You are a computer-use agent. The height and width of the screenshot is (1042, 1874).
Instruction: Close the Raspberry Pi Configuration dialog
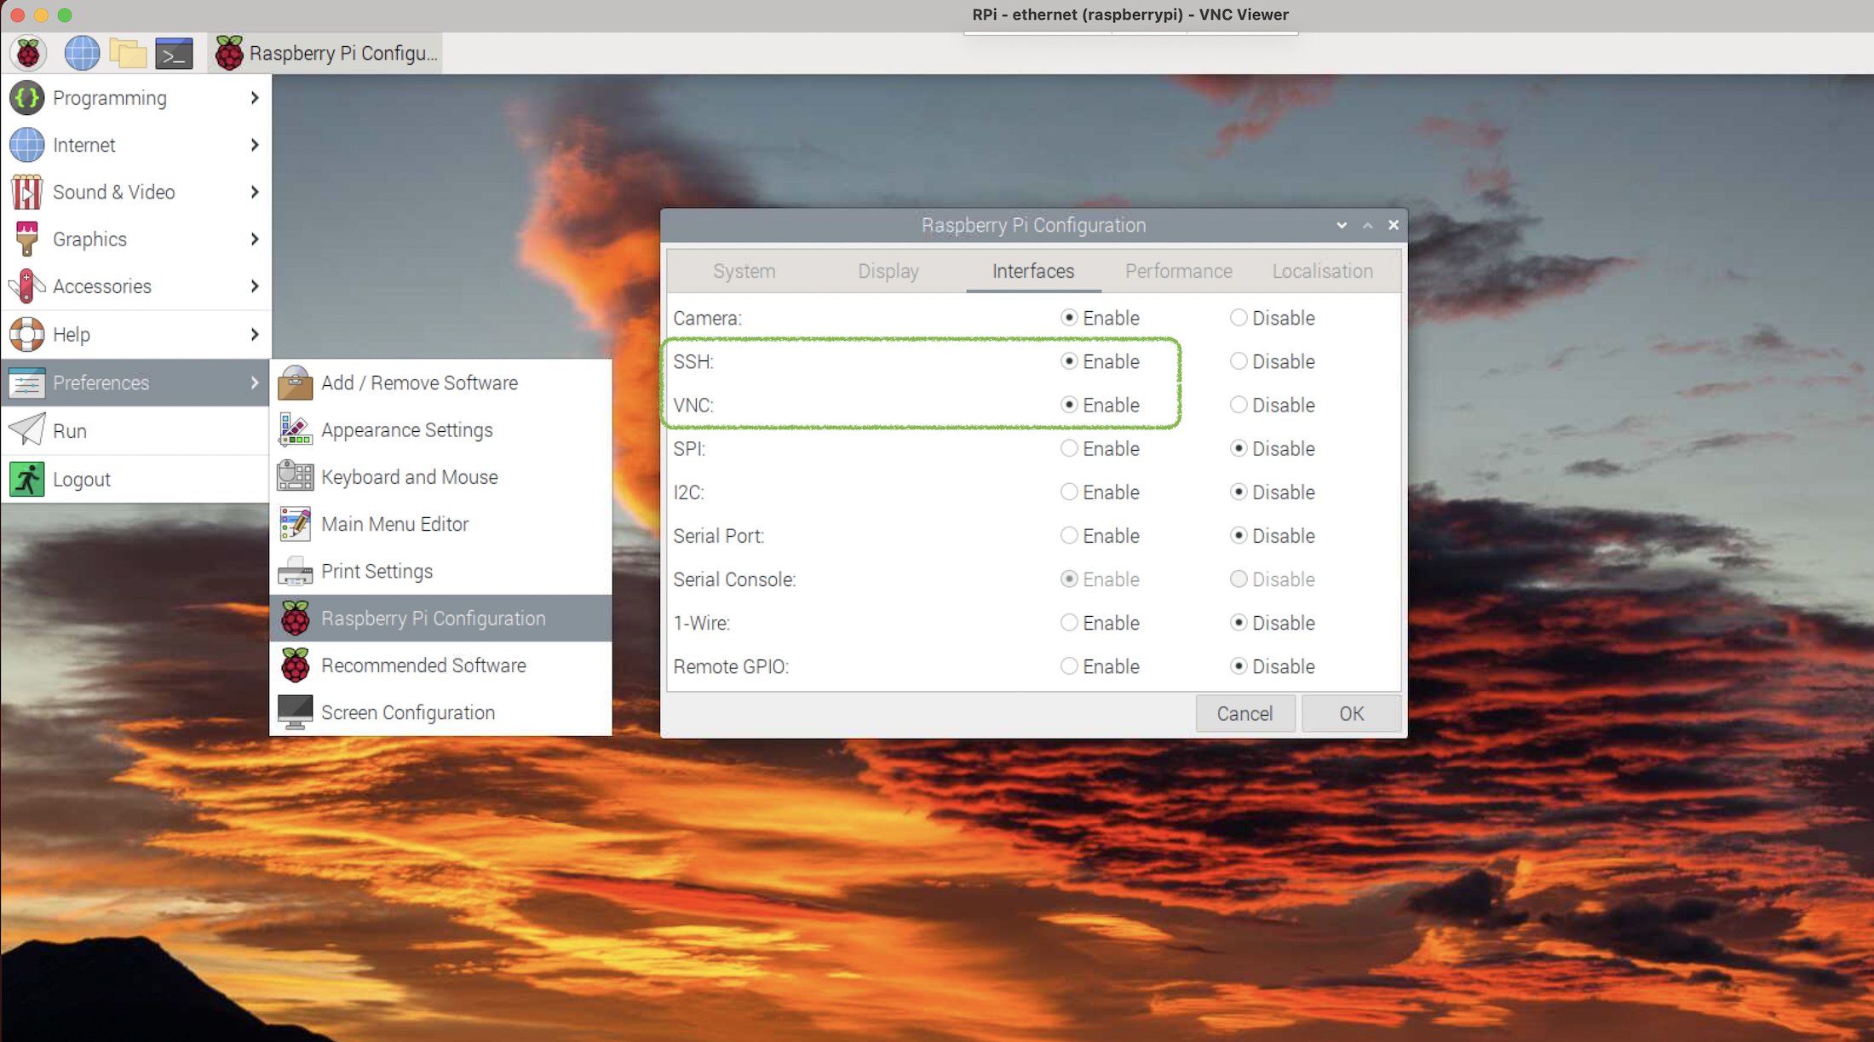pyautogui.click(x=1394, y=225)
